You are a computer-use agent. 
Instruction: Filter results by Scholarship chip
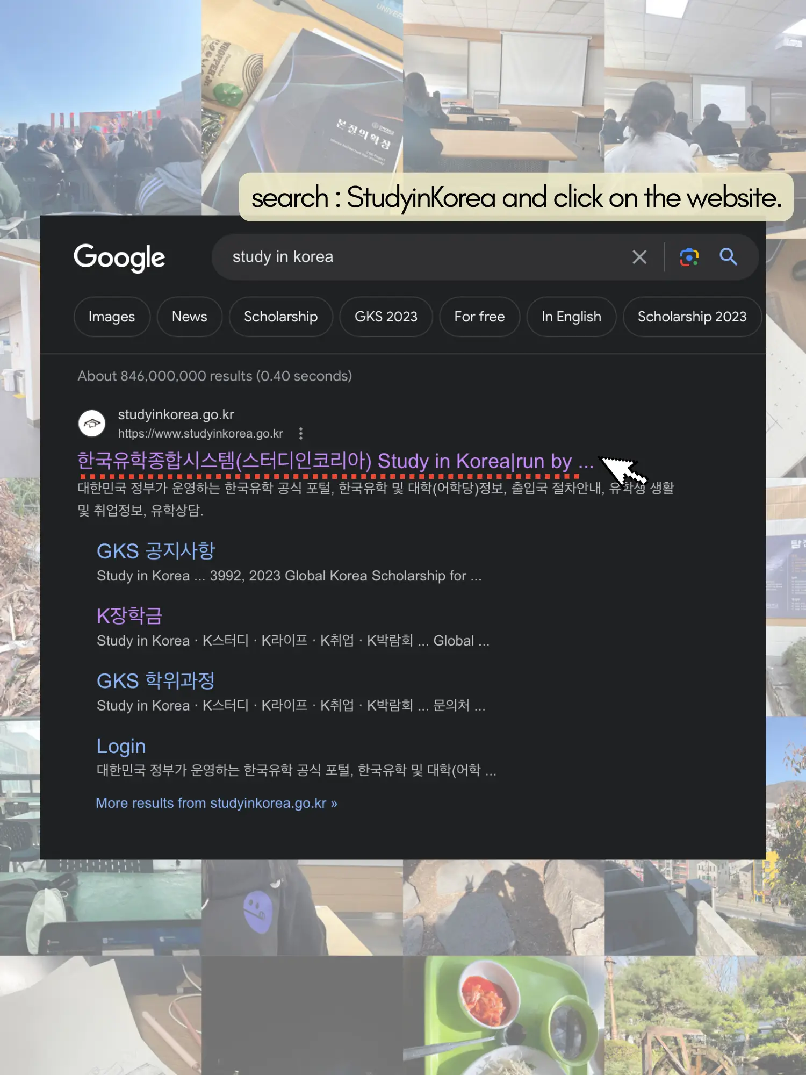pyautogui.click(x=280, y=317)
